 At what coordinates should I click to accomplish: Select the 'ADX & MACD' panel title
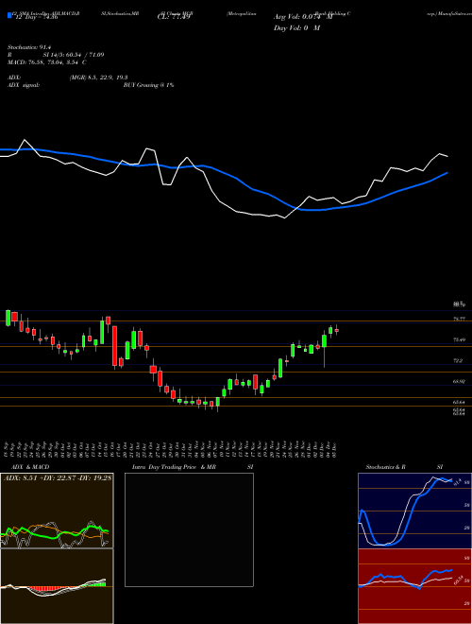(x=28, y=467)
